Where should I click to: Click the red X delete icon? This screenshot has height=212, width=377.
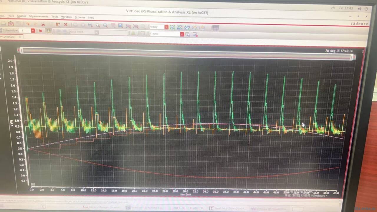click(66, 24)
